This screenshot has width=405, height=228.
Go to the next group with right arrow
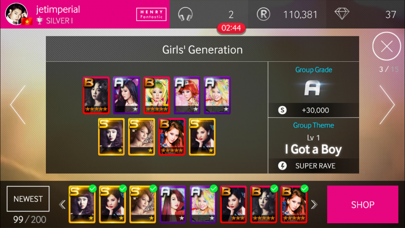(x=387, y=104)
